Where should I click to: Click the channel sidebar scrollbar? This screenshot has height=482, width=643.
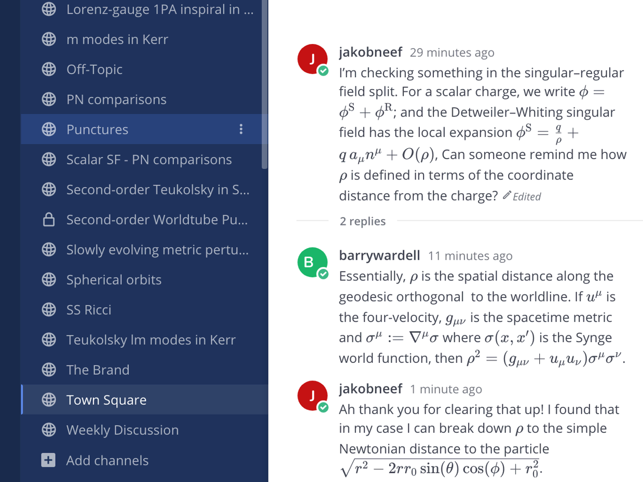coord(265,83)
